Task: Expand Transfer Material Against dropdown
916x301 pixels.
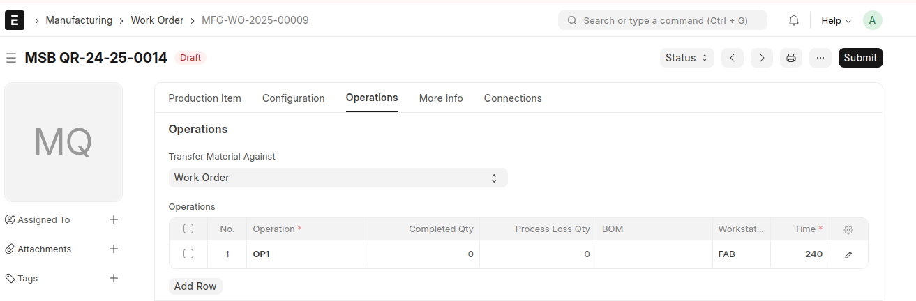Action: click(338, 178)
